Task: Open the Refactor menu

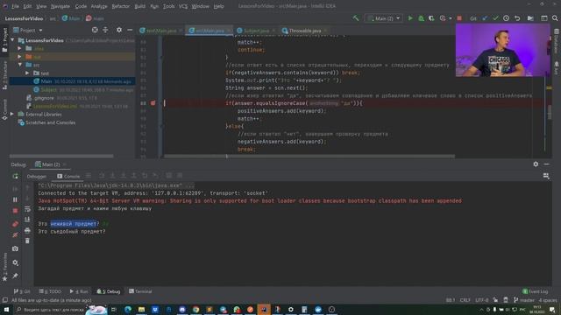Action: click(x=121, y=6)
